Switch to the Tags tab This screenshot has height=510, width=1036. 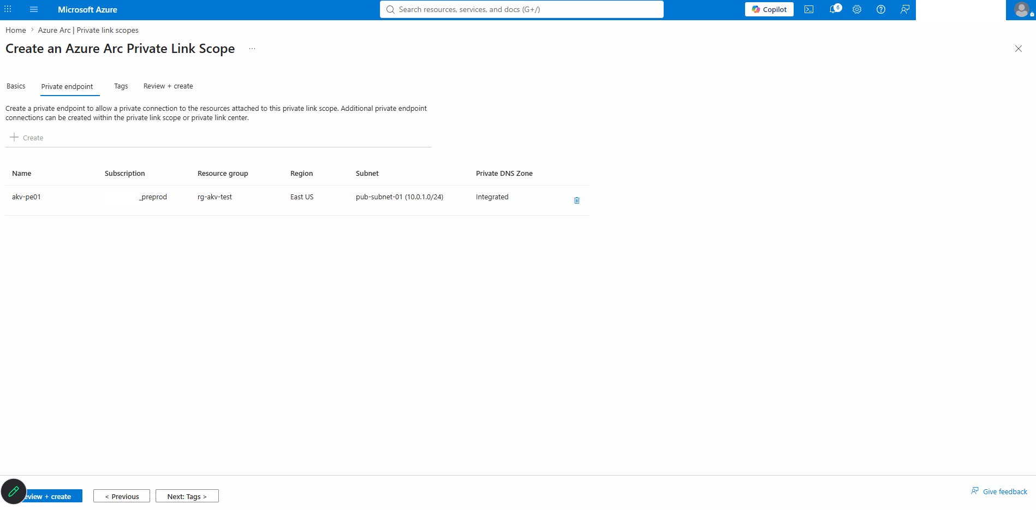click(x=121, y=86)
